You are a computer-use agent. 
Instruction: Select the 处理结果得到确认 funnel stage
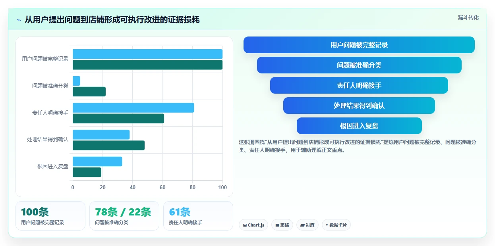pos(359,106)
